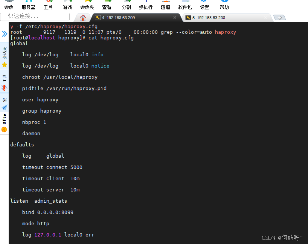Screen dimensions: 308x244
Task: Click the 'user haproxy' line
Action: point(40,100)
